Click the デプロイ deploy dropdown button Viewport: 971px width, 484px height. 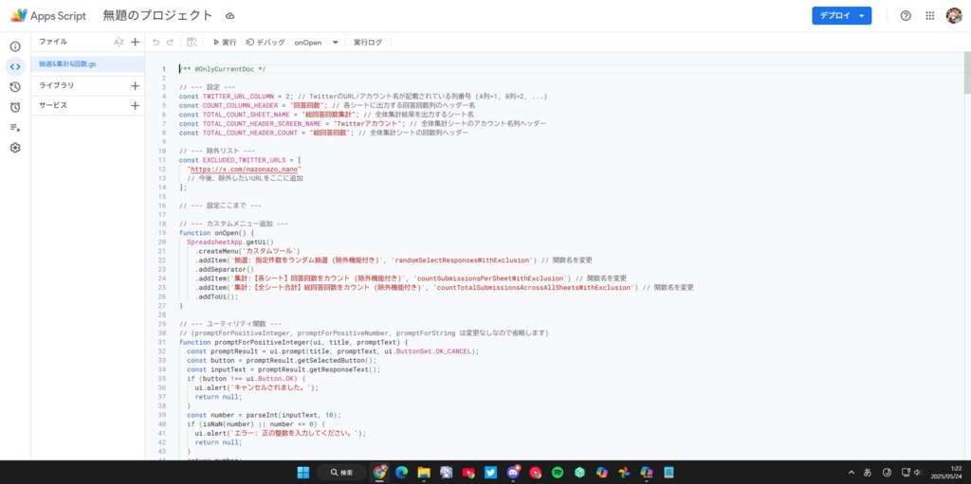tap(842, 16)
